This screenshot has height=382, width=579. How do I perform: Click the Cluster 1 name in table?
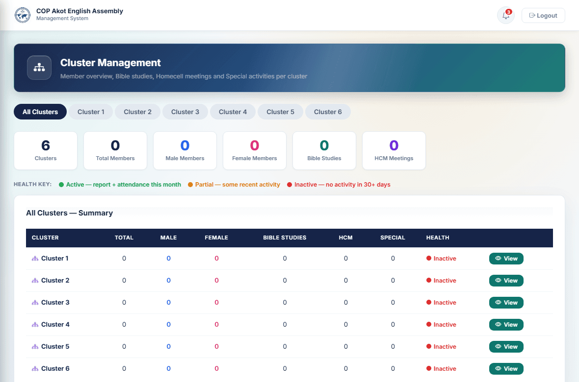[54, 259]
